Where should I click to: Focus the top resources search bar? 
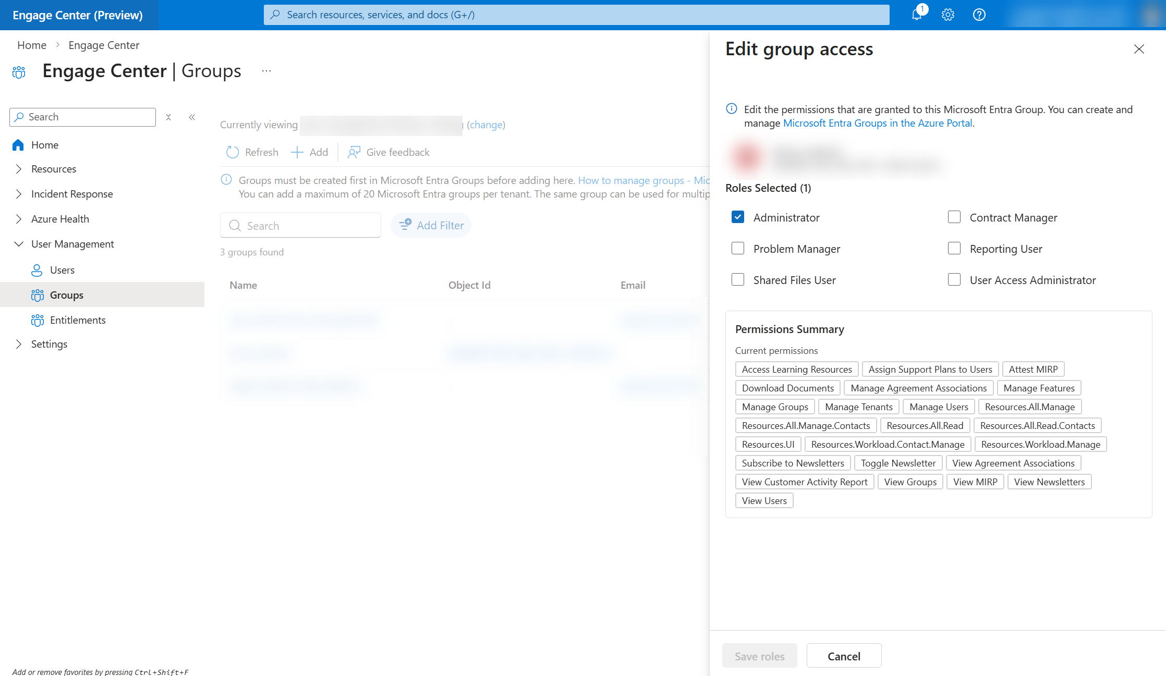pyautogui.click(x=576, y=15)
